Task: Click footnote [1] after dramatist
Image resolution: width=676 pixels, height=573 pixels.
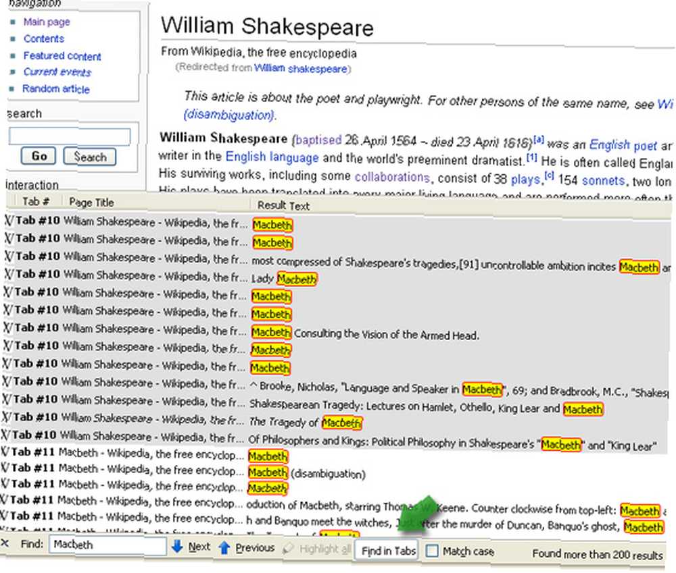Action: click(532, 157)
